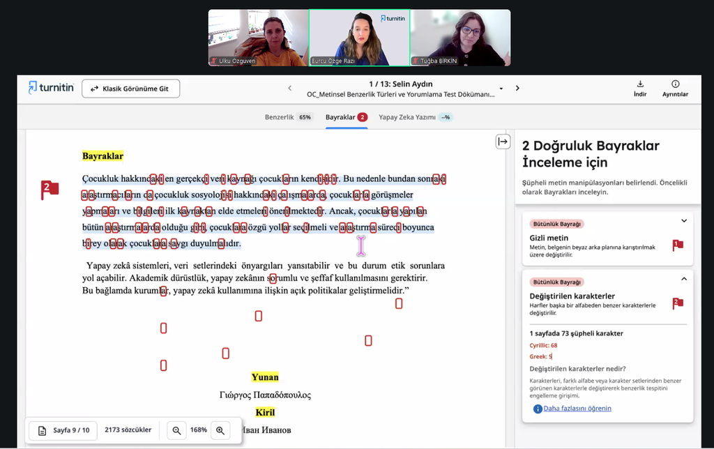
Task: Go to previous submission arrow
Action: [x=290, y=88]
